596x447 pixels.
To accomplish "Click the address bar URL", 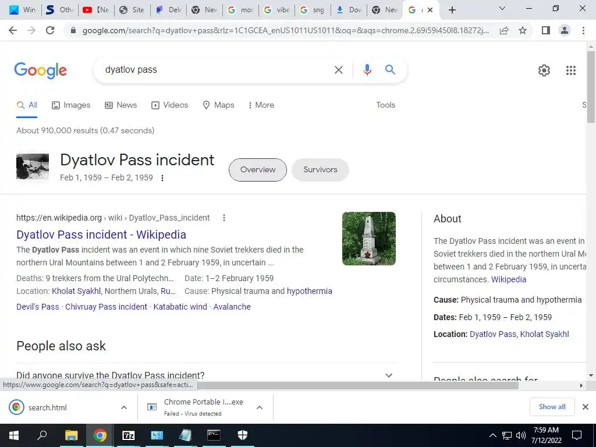I will click(x=285, y=30).
